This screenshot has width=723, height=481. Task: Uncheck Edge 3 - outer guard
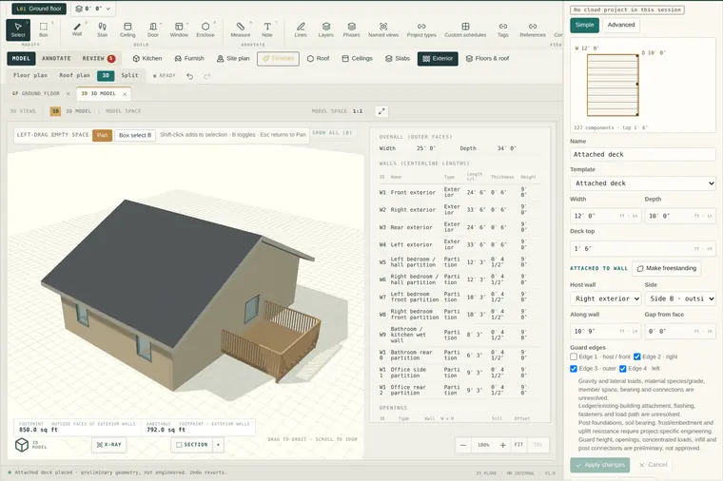[x=574, y=369]
